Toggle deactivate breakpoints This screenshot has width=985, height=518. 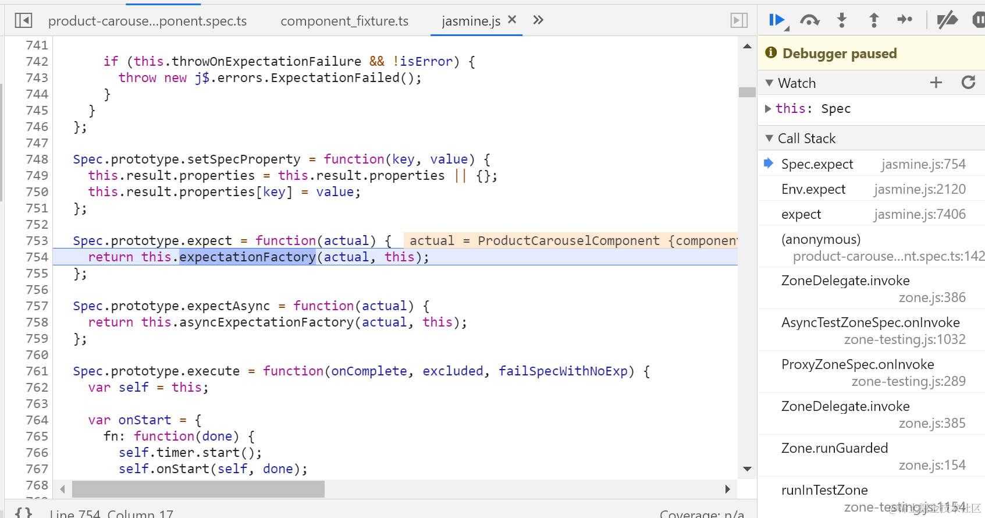[947, 20]
